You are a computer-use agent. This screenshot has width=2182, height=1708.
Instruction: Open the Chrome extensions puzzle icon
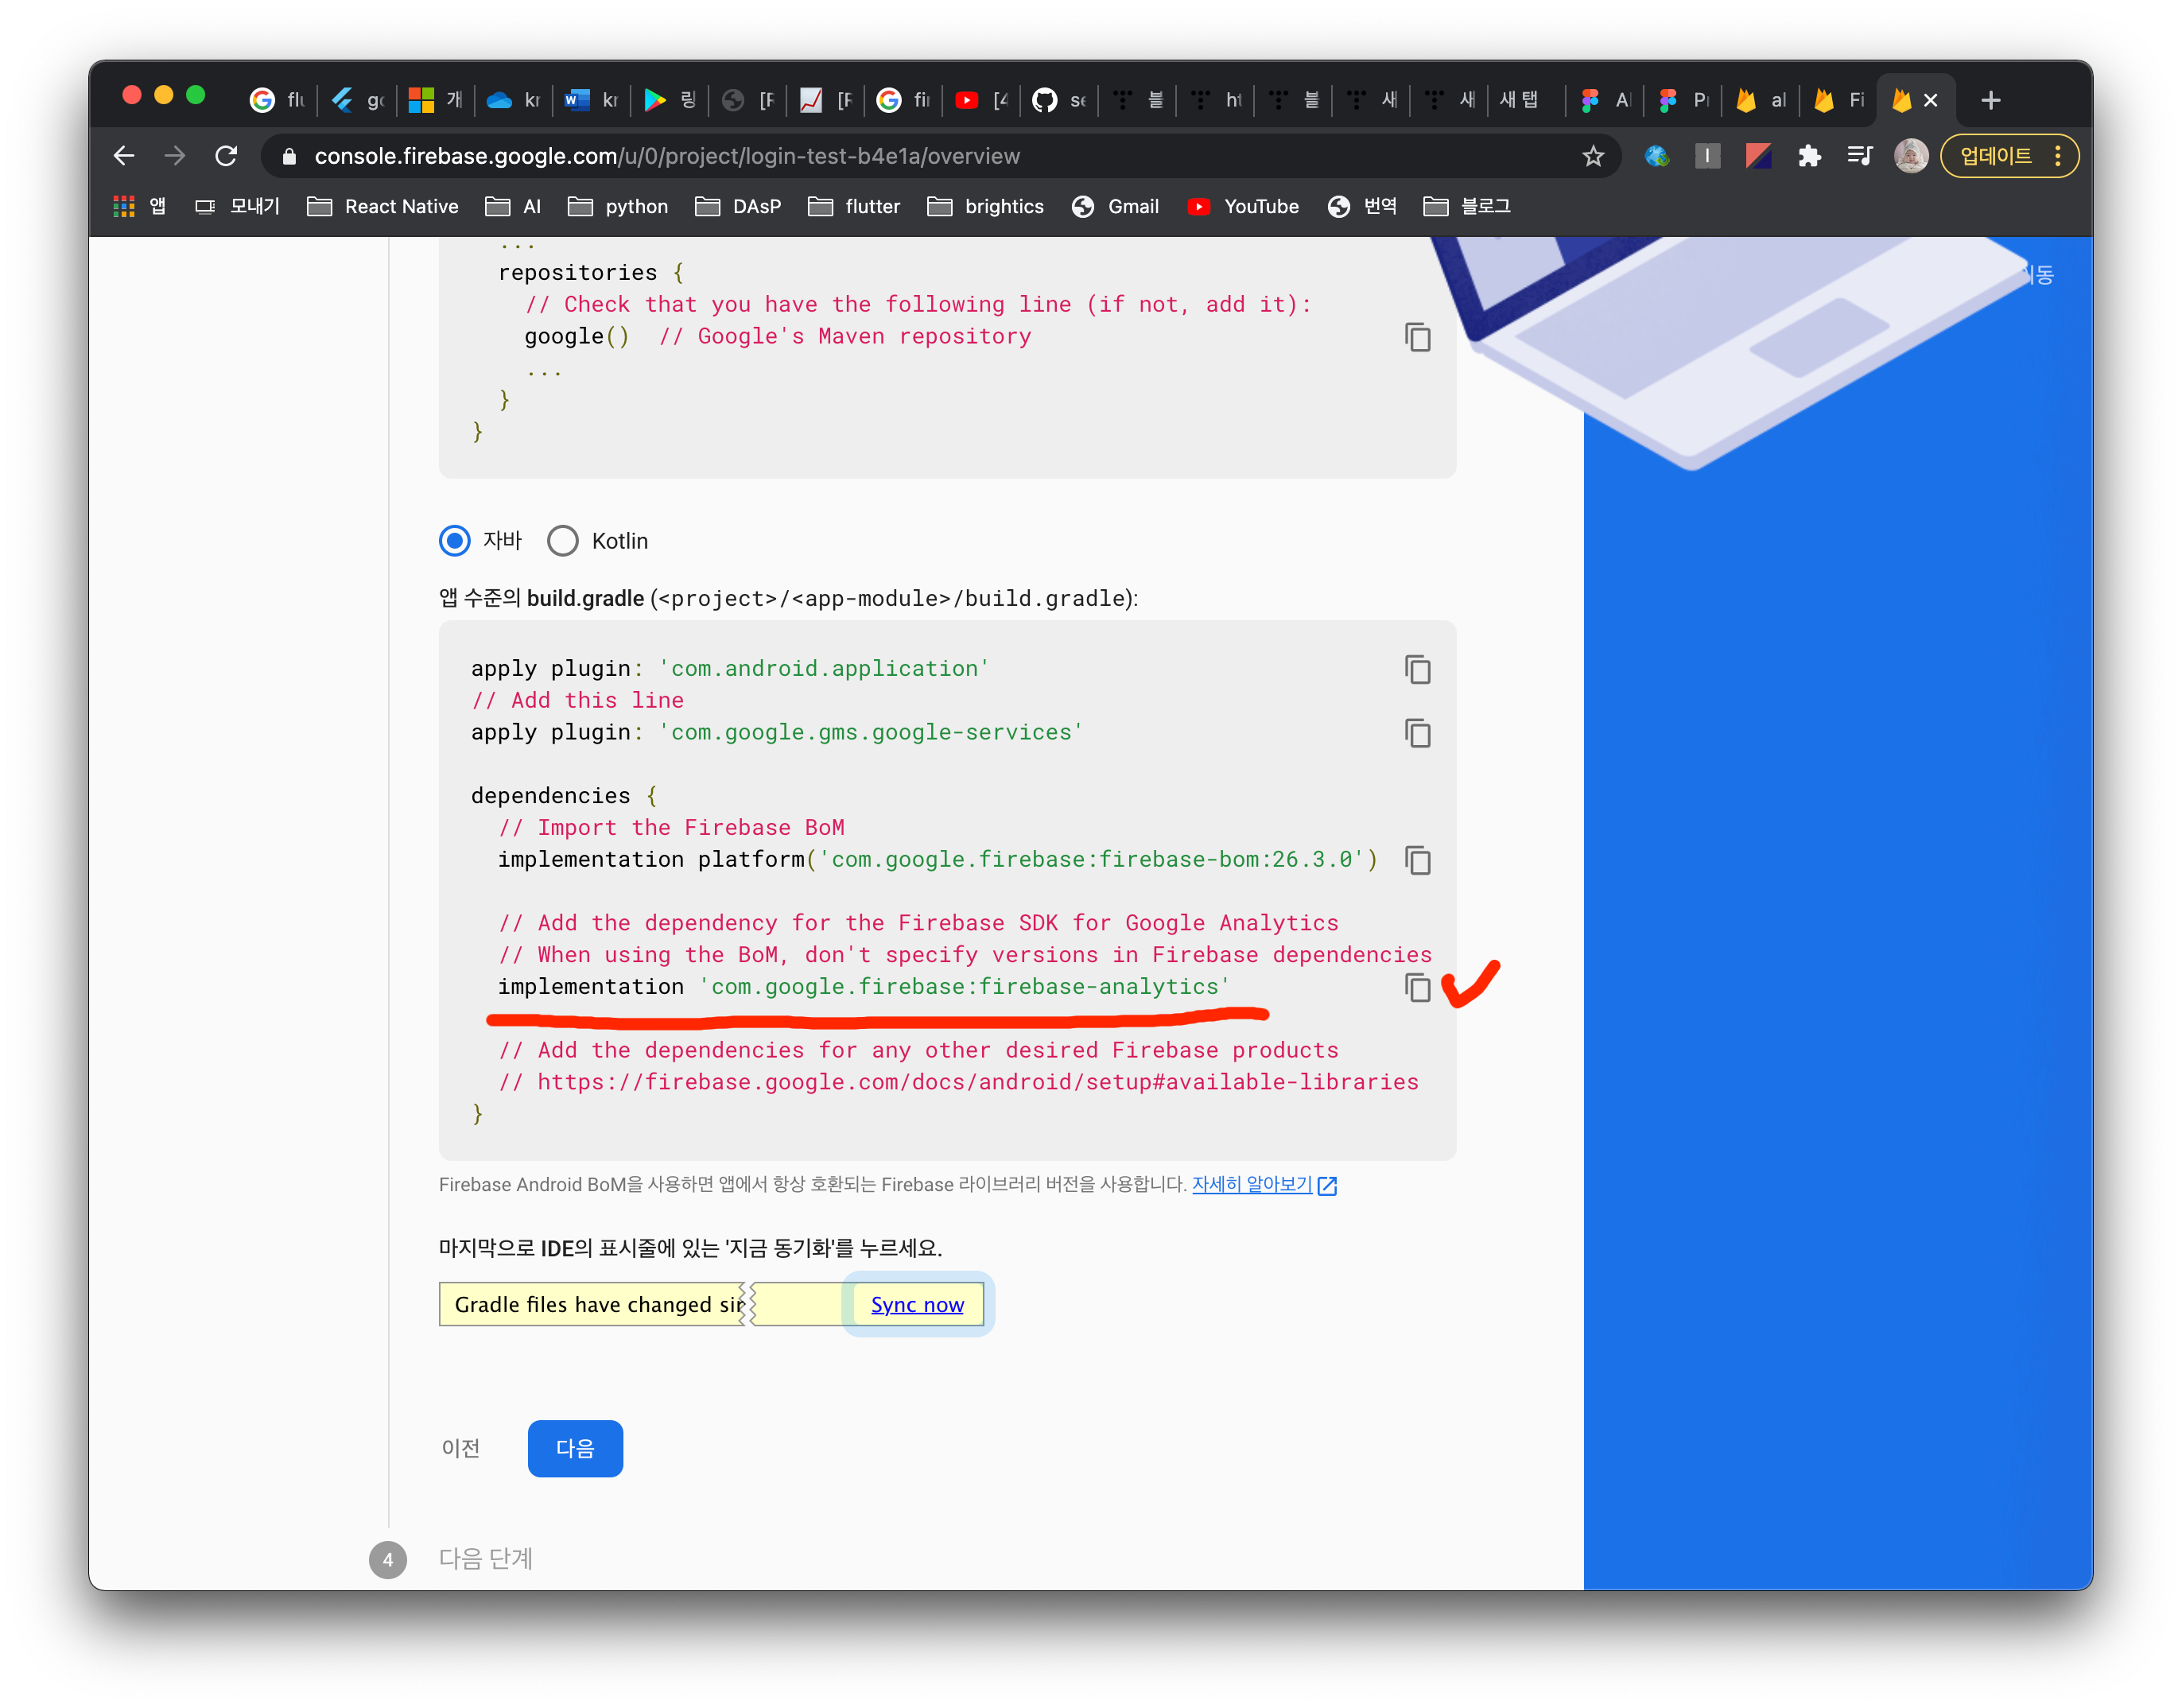pyautogui.click(x=1809, y=156)
